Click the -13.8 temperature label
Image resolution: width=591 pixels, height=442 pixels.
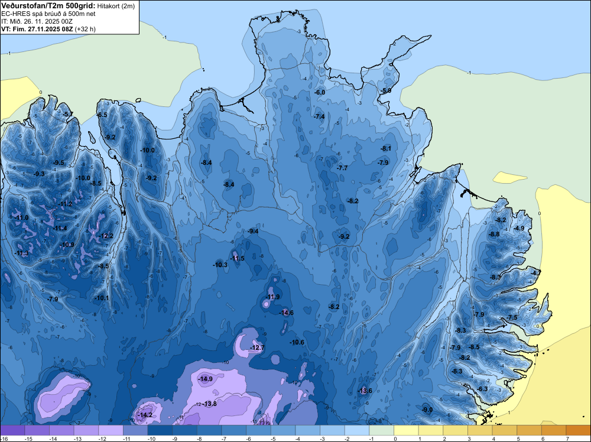(210, 404)
